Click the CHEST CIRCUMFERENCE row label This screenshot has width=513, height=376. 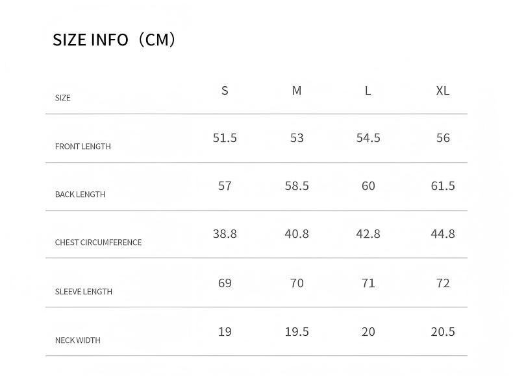click(98, 242)
